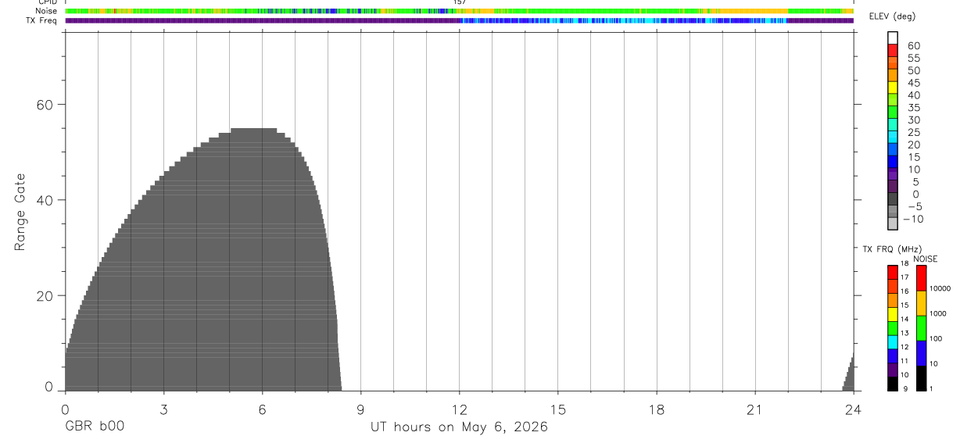960x443 pixels.
Task: Click the orange 15–16 TX FRQ swatch
Action: click(892, 301)
